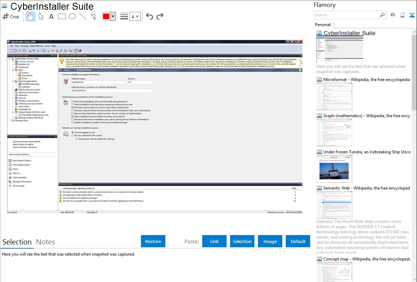Select All users allowed to the system

pos(72,136)
